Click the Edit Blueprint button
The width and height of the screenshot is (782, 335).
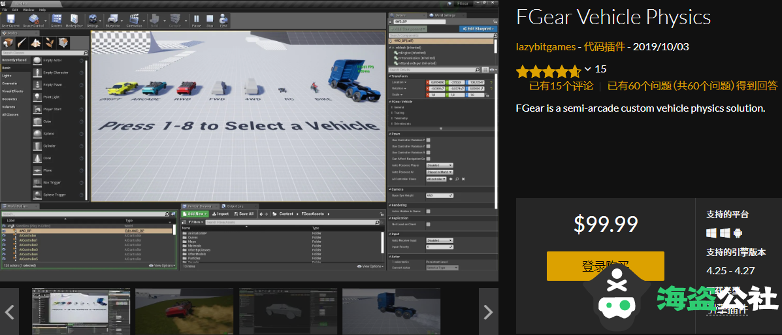478,29
